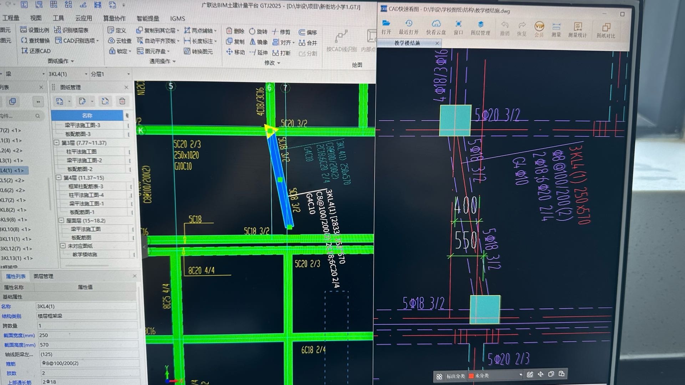
Task: Open 自动平齐顶板 dropdown
Action: coord(178,41)
